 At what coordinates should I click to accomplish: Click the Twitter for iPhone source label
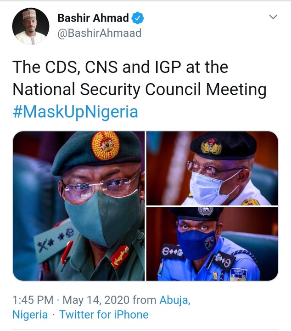[x=104, y=314]
